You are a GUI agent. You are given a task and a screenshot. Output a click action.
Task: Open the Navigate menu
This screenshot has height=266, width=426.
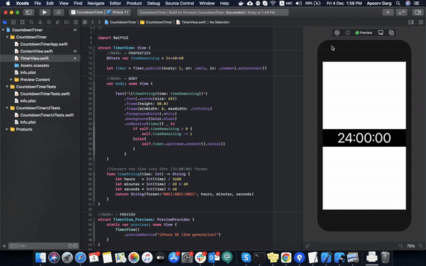pyautogui.click(x=96, y=4)
